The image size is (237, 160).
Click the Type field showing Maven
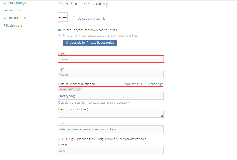pyautogui.click(x=111, y=74)
